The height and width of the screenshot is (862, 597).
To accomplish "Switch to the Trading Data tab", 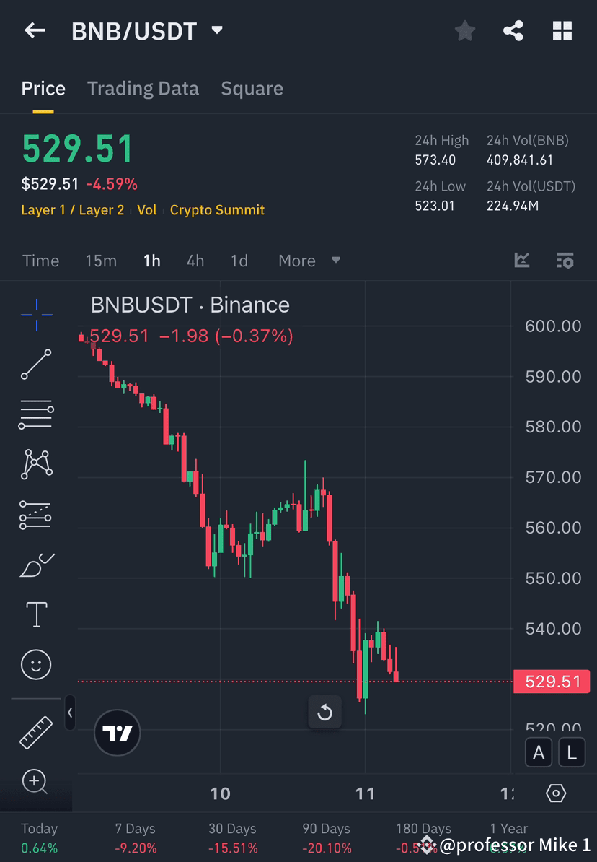I will (x=143, y=88).
